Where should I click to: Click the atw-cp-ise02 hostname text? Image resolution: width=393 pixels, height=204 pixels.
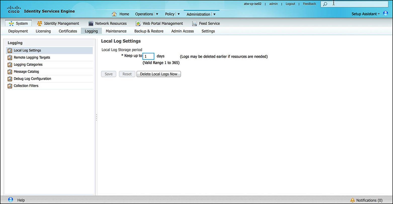click(252, 4)
